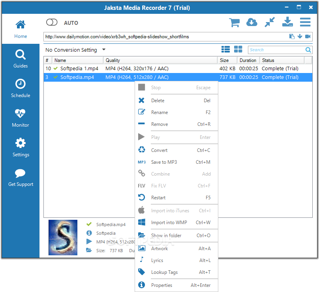Click the Combine context menu entry
The width and height of the screenshot is (319, 292).
(x=176, y=174)
